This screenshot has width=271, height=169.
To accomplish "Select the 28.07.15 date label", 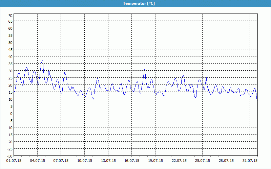I will (x=226, y=161).
